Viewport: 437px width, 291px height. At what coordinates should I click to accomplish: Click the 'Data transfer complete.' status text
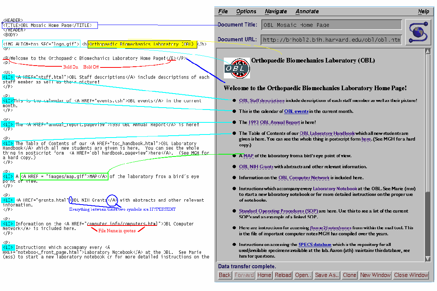(247, 266)
